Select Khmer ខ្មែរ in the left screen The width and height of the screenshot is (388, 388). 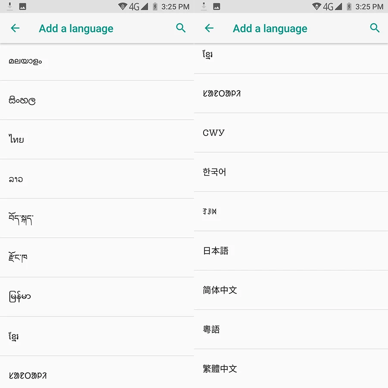point(97,336)
